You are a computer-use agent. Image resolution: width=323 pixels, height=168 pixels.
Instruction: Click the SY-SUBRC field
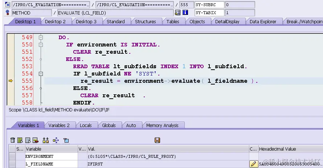point(209,4)
